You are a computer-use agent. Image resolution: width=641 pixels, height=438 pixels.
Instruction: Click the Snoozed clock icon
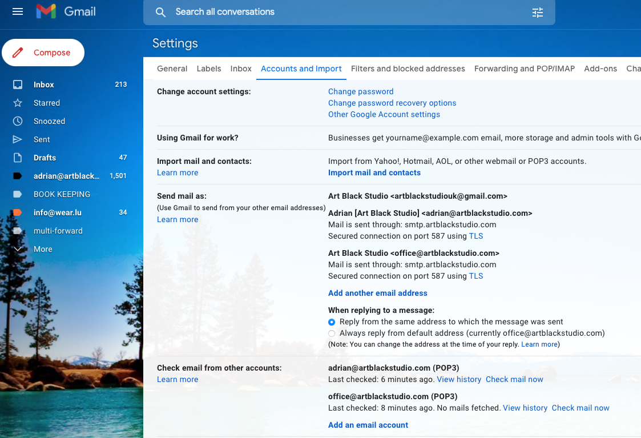(x=18, y=121)
